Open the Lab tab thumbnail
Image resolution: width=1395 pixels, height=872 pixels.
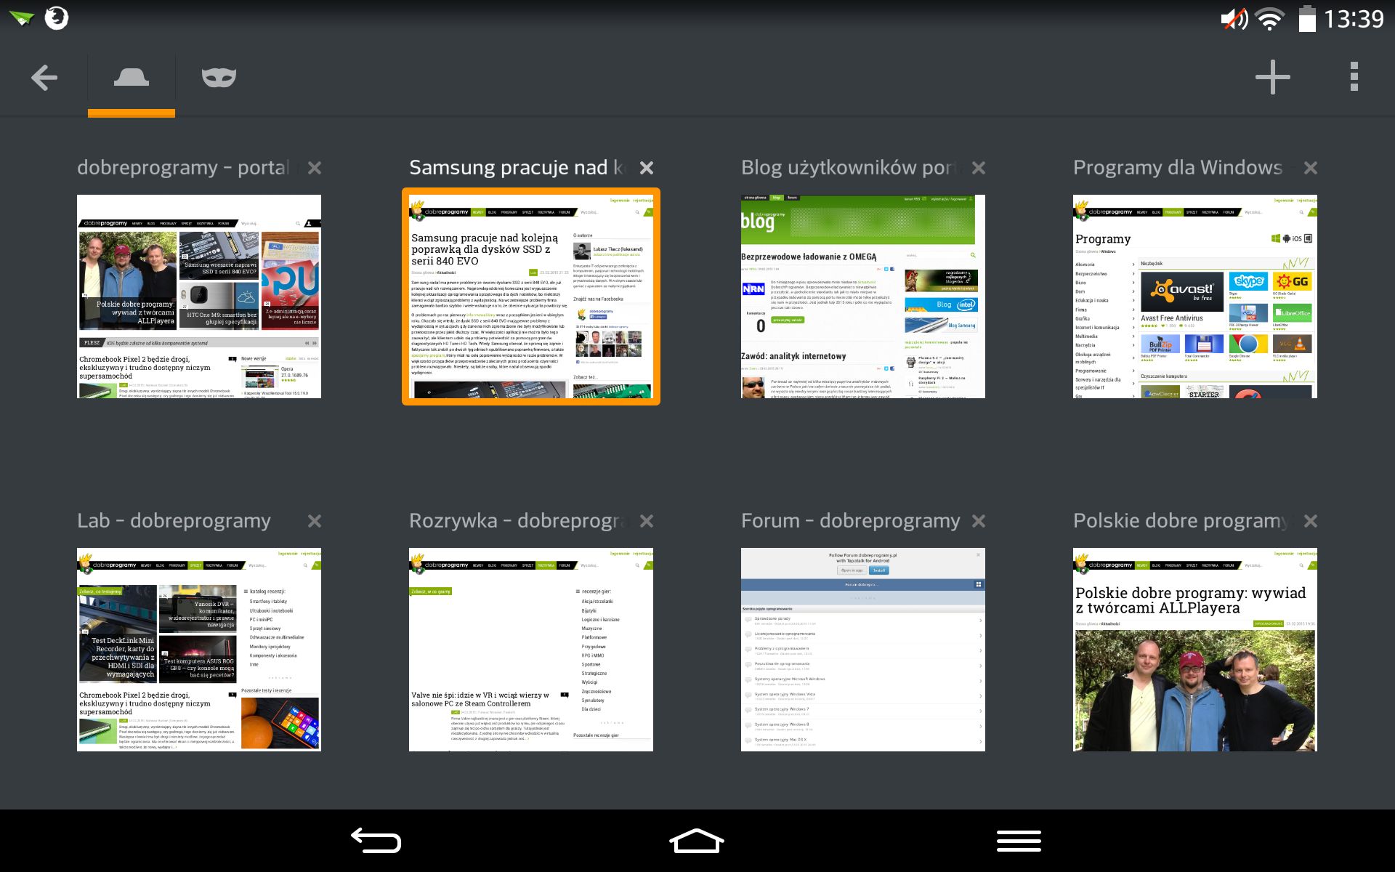click(199, 650)
